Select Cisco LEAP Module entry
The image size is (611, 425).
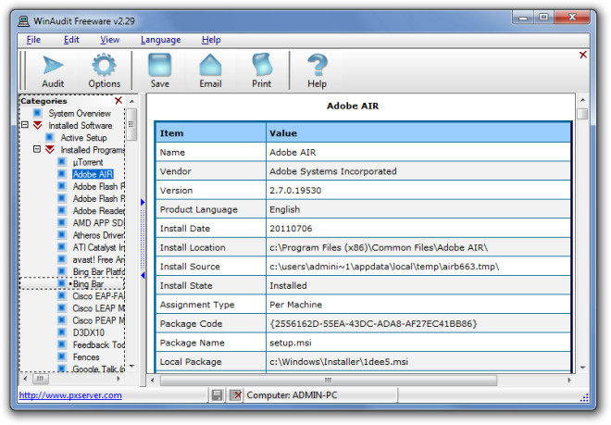pos(98,308)
